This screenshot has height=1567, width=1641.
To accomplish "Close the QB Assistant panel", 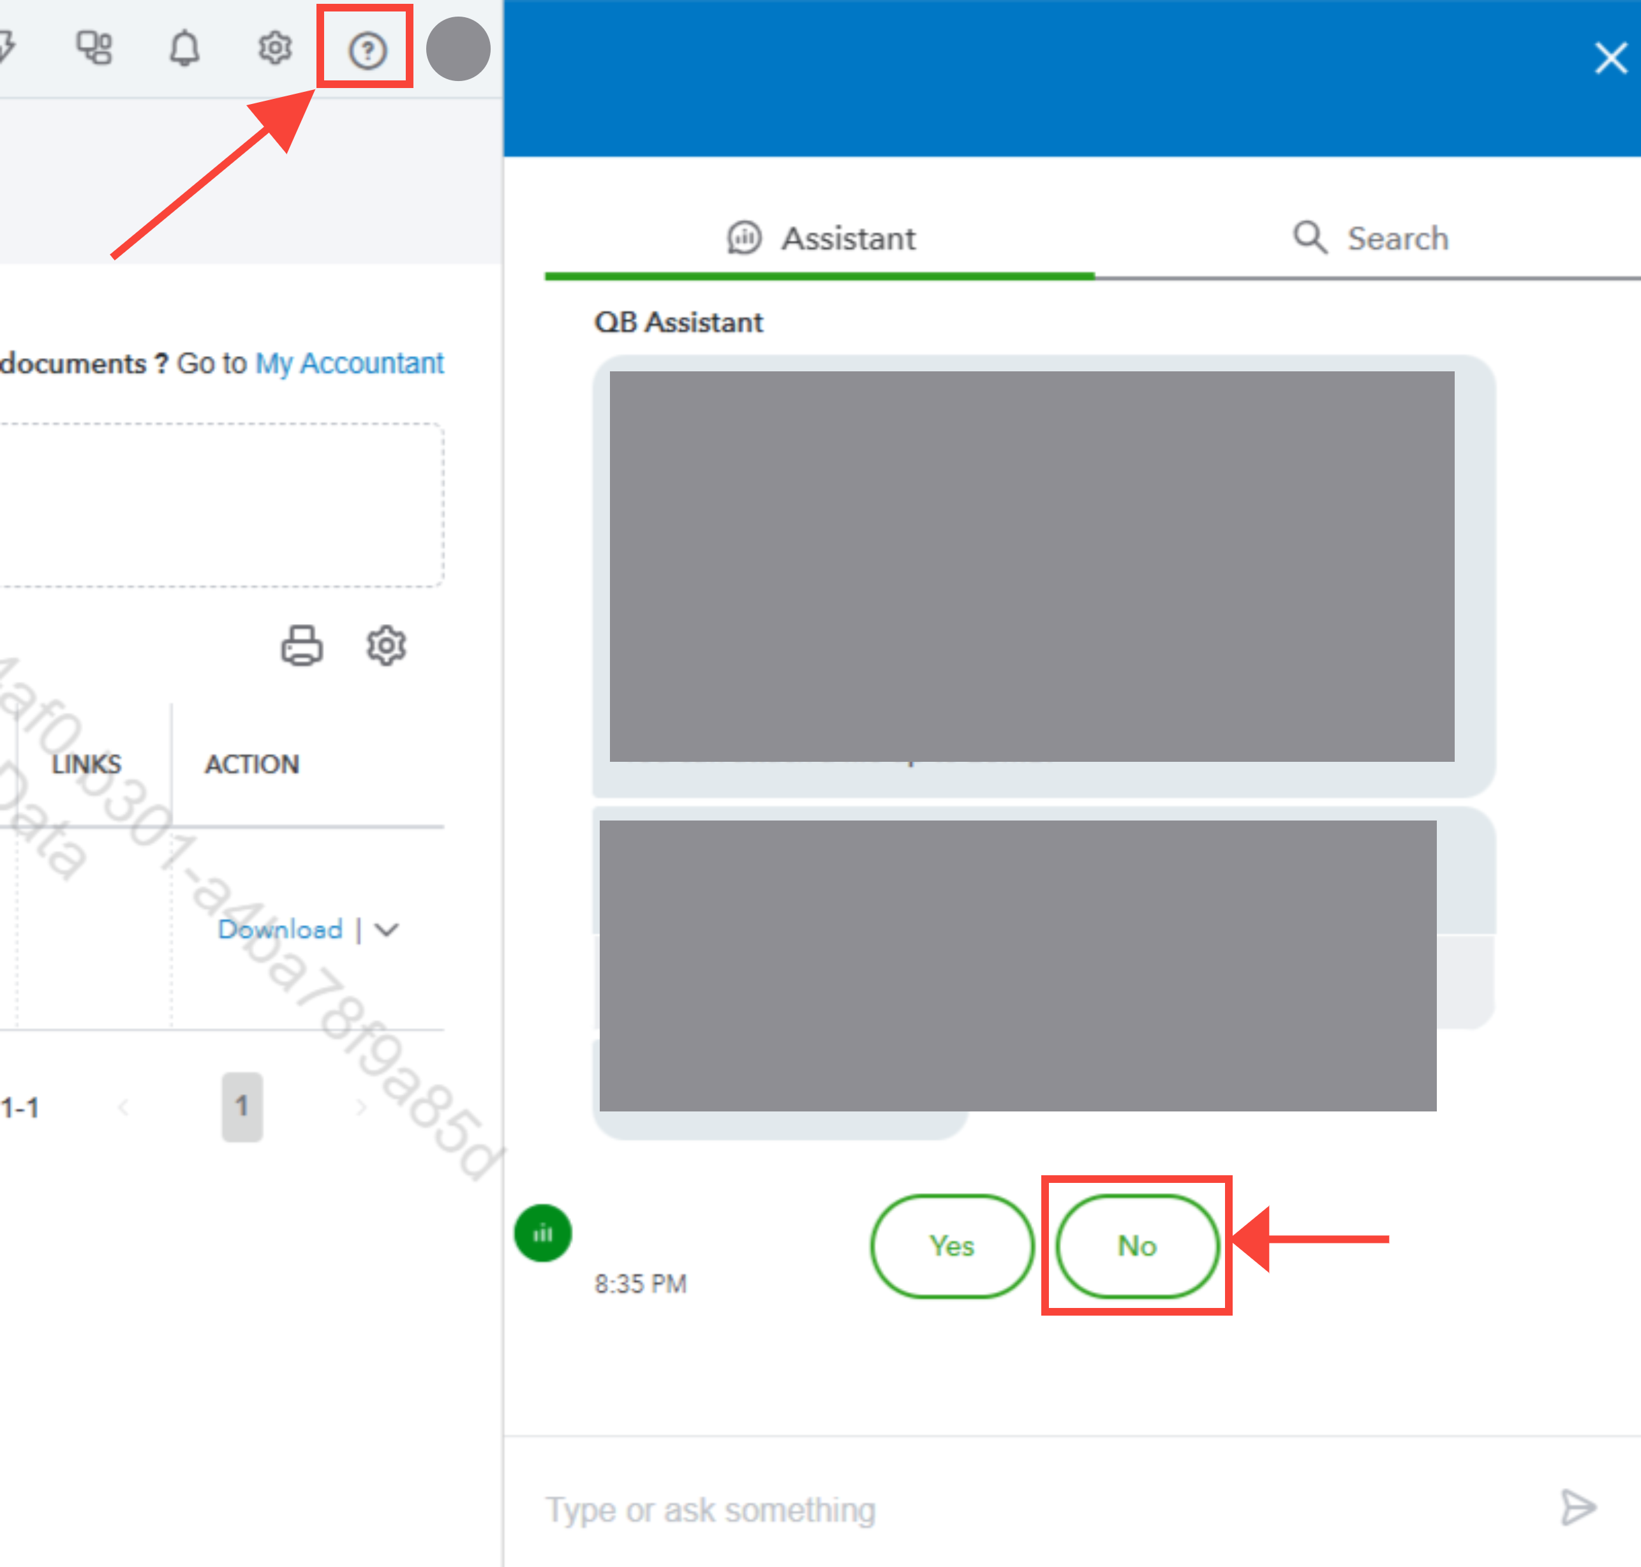I will [1610, 59].
